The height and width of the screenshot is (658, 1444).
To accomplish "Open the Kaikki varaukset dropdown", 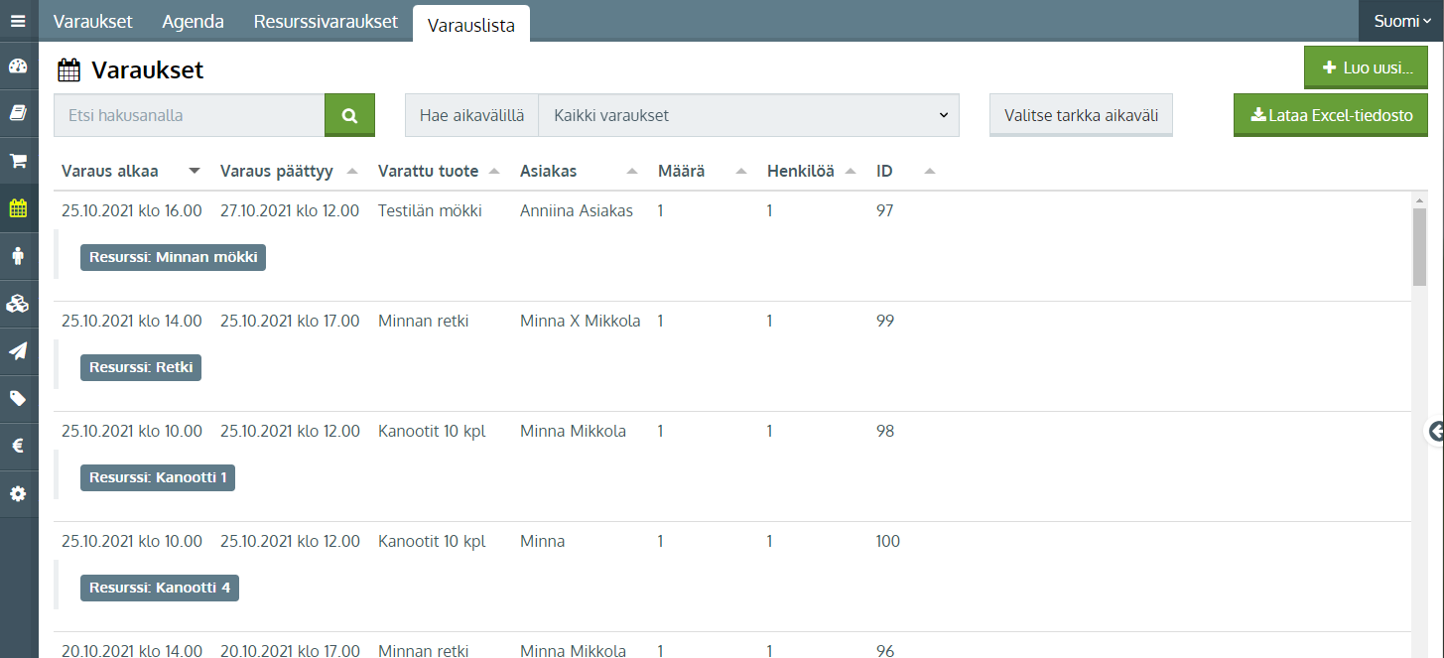I will [x=748, y=115].
